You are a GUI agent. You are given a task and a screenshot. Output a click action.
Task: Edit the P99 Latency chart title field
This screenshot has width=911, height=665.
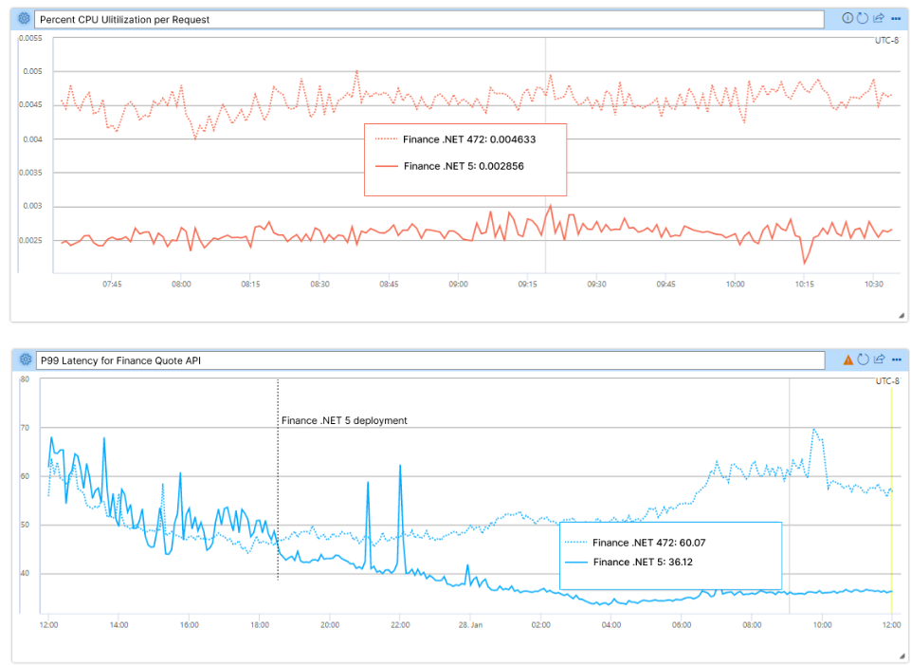[x=430, y=360]
